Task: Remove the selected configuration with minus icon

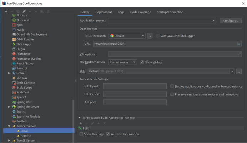Action: click(x=12, y=11)
